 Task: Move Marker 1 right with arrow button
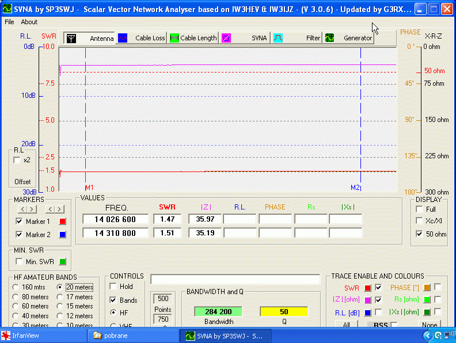click(32, 209)
